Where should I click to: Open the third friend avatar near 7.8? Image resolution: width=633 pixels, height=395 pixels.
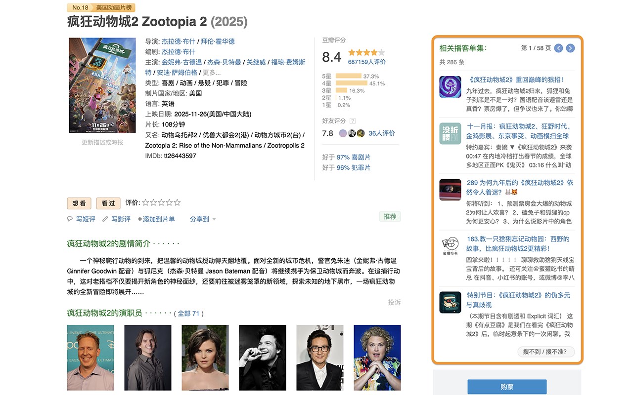[x=361, y=133]
